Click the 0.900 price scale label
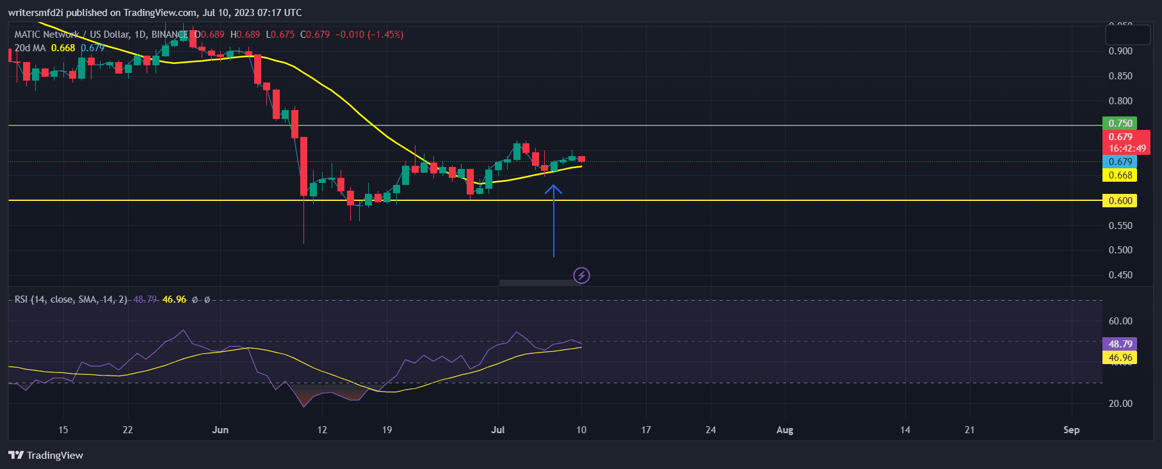The width and height of the screenshot is (1162, 469). (x=1120, y=51)
